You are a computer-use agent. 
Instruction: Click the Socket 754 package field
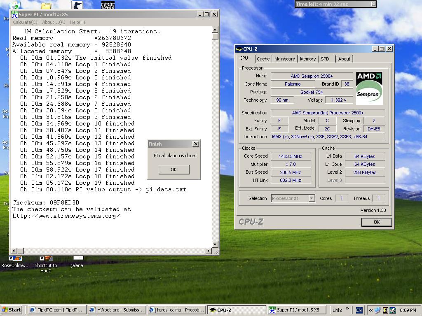tap(312, 92)
